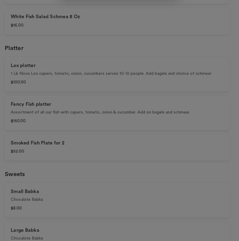Click the $16.00 price under White Fish Salad
The image size is (239, 241).
17,25
